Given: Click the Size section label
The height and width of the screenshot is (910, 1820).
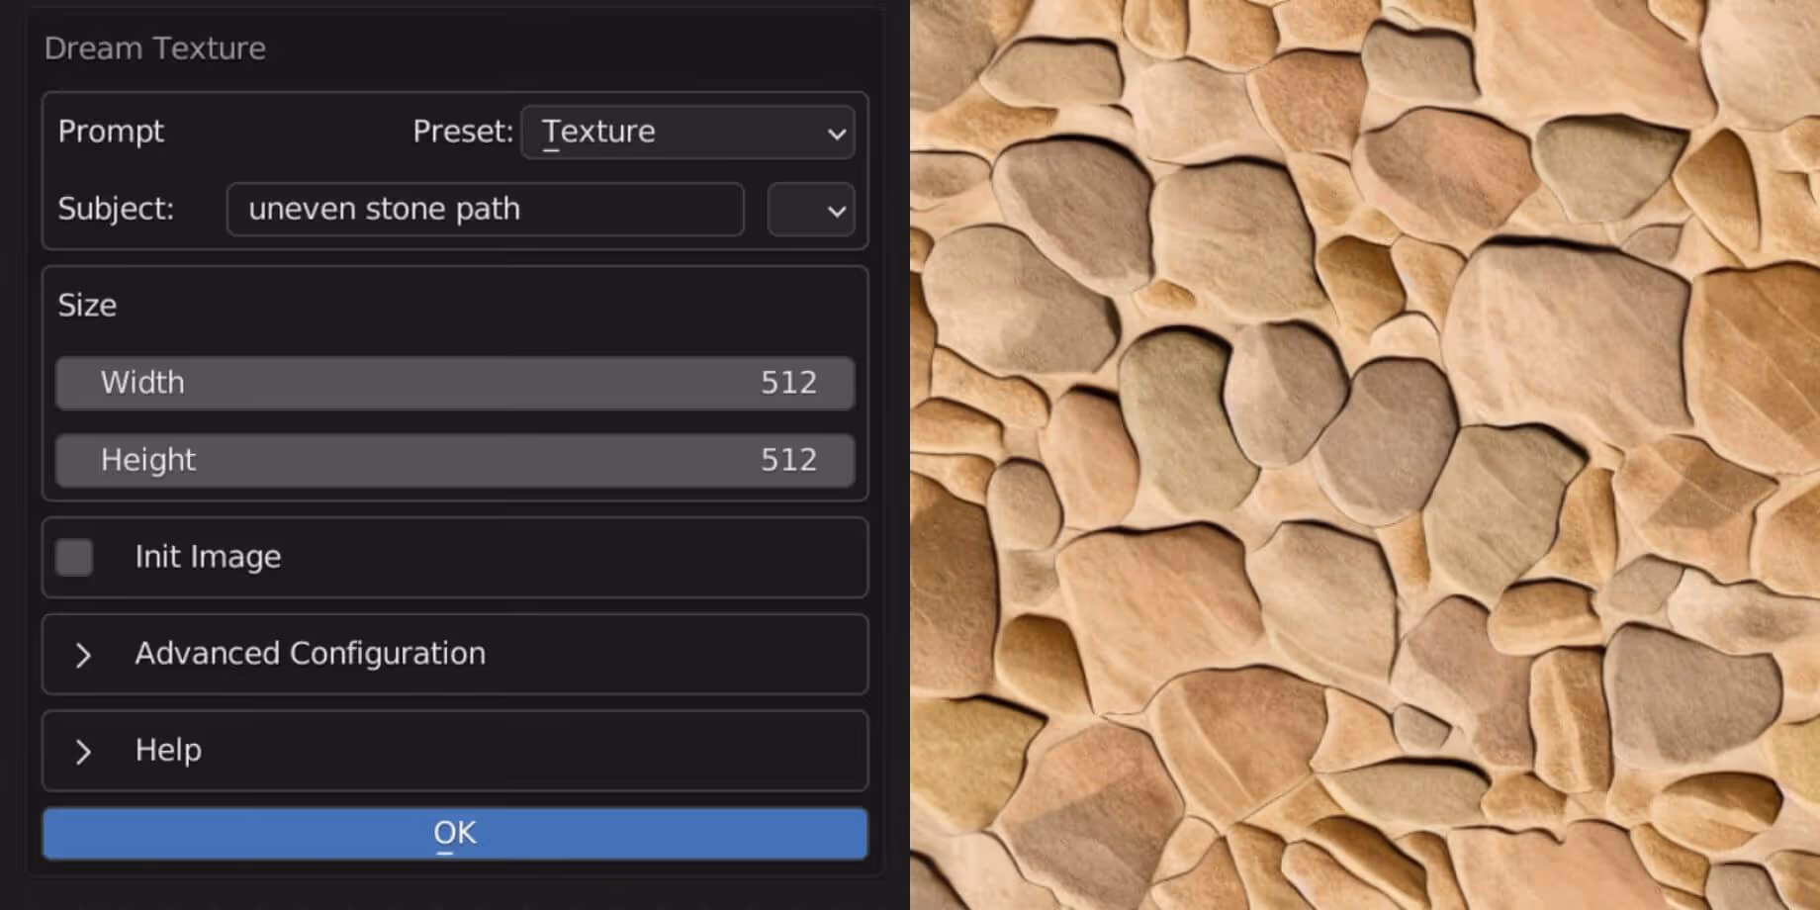Looking at the screenshot, I should [x=88, y=305].
